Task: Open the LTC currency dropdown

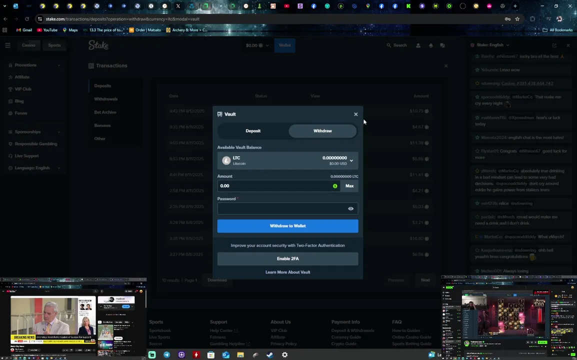Action: 287,160
